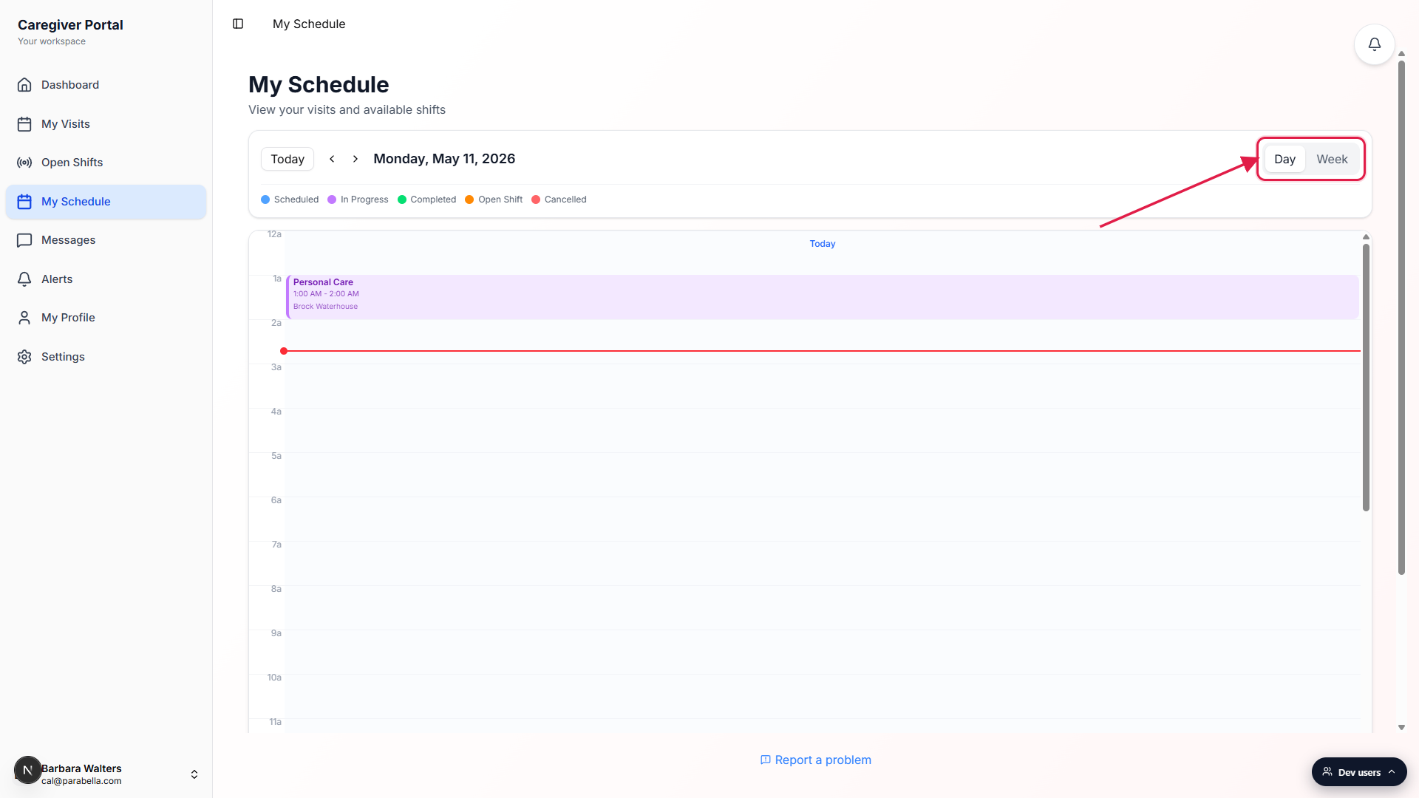Go to the next day arrow
Screen dimensions: 1419x798
point(355,159)
